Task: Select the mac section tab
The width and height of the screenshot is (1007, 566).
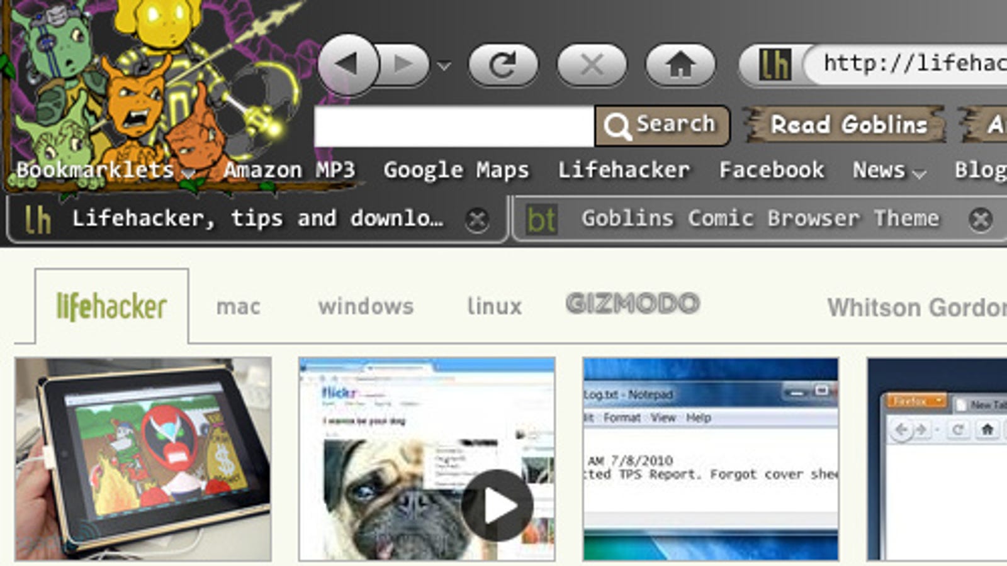Action: coord(238,307)
